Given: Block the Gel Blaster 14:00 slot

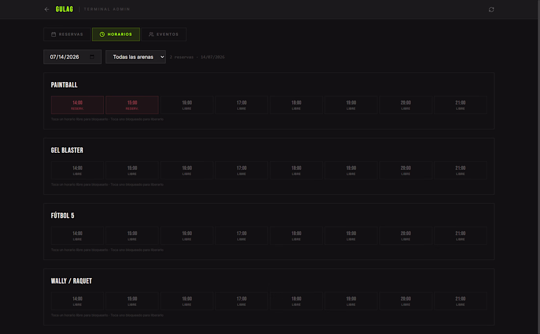Looking at the screenshot, I should pyautogui.click(x=77, y=170).
